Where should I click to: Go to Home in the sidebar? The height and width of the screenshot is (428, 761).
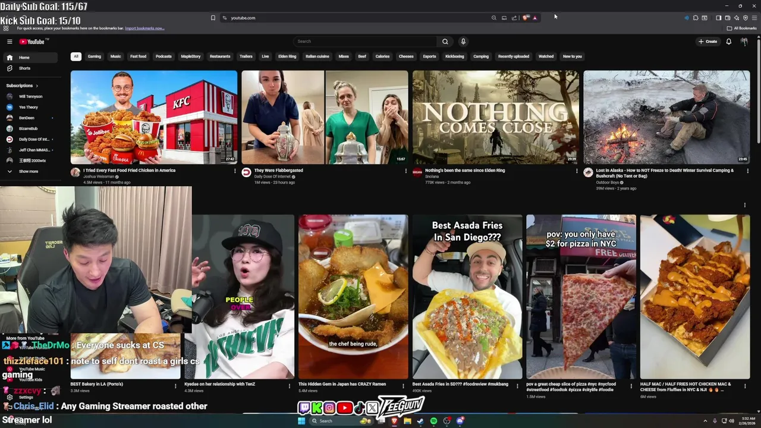point(31,58)
